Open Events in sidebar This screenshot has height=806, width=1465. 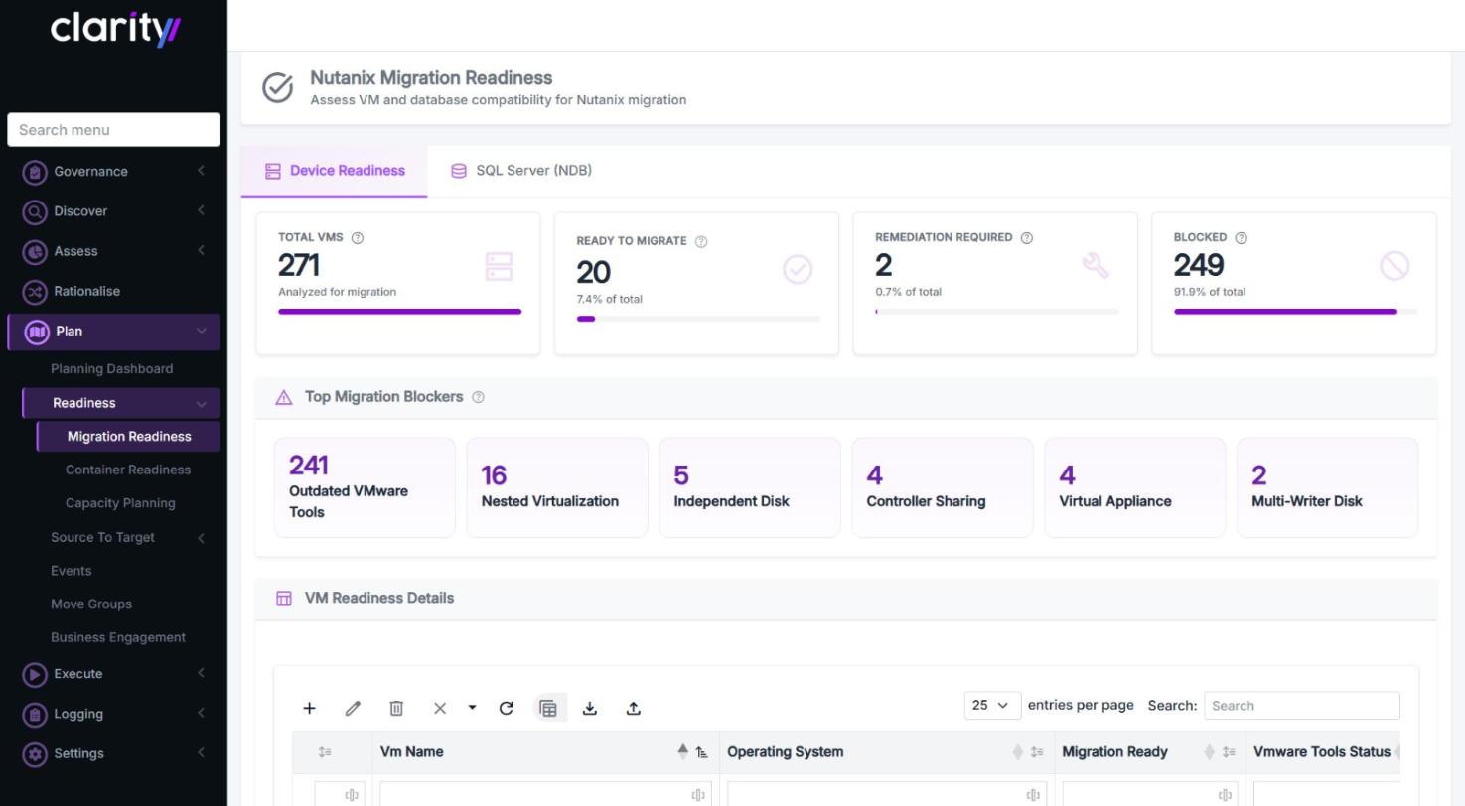point(71,571)
